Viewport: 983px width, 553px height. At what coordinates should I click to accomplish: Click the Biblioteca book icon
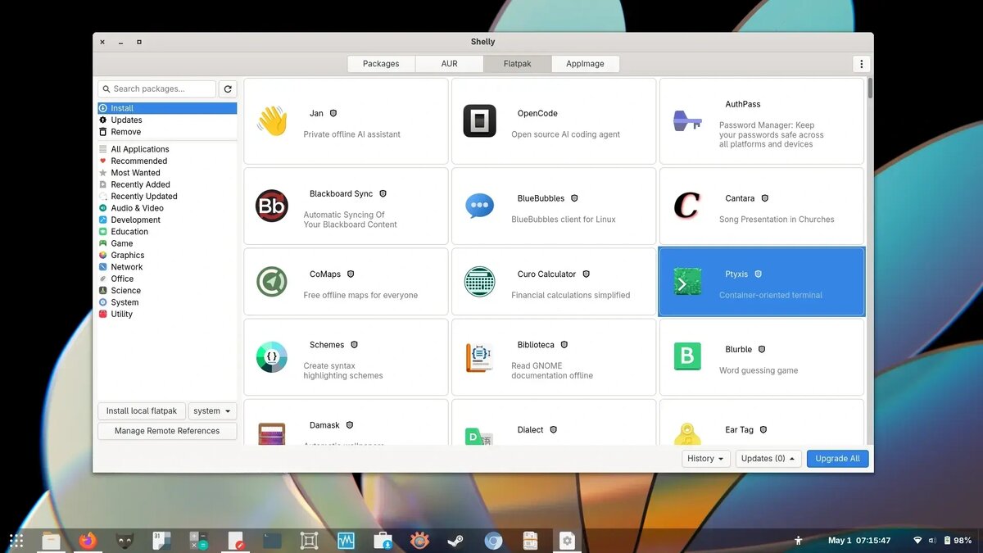479,357
